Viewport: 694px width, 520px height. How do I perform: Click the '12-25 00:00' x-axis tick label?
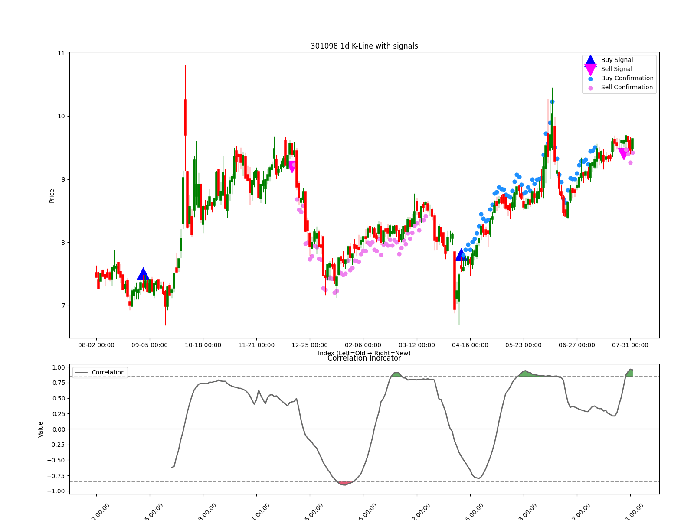point(310,345)
